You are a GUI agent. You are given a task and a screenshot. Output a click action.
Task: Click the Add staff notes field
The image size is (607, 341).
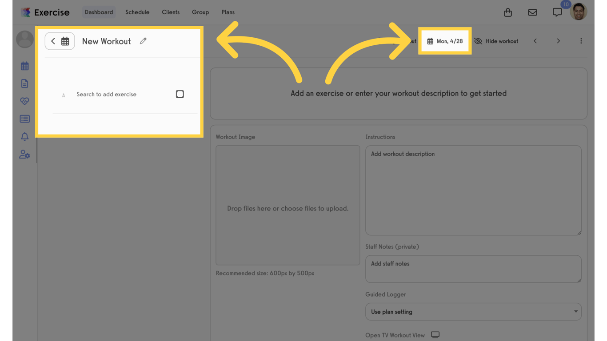tap(473, 269)
